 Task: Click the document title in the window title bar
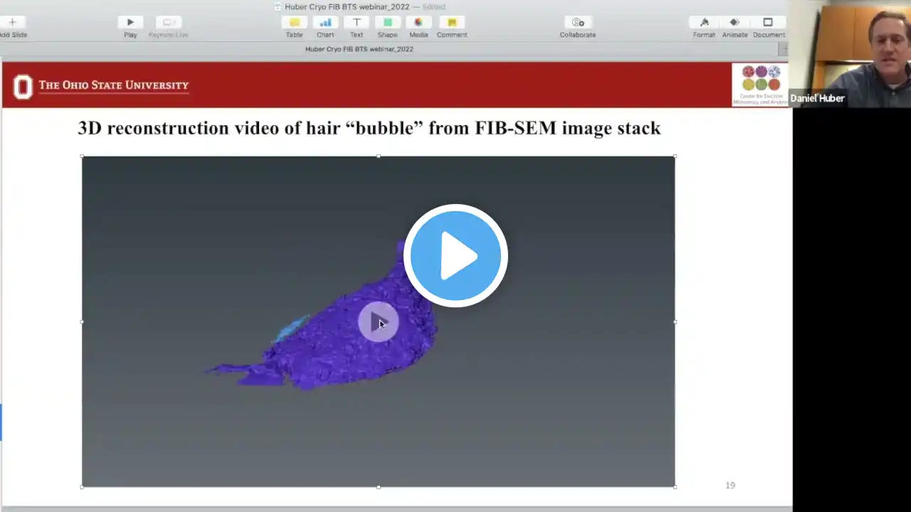pyautogui.click(x=347, y=7)
